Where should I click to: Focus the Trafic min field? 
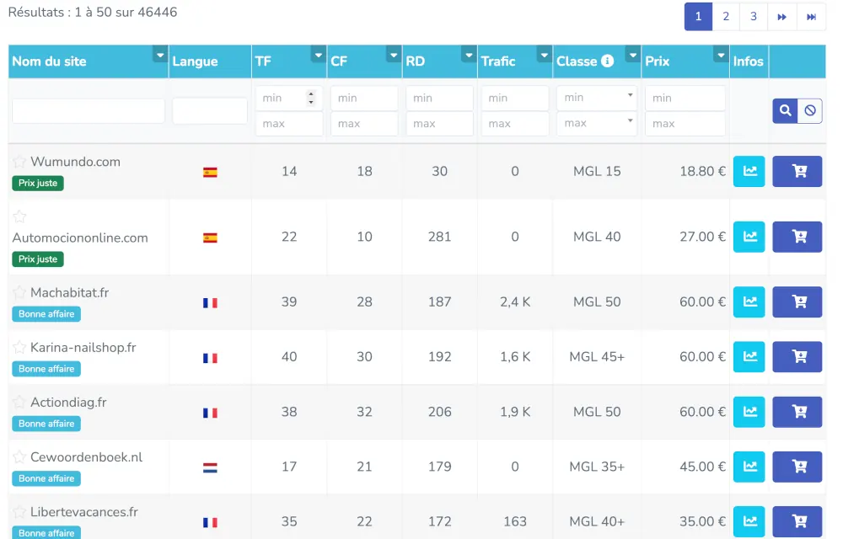pos(515,98)
